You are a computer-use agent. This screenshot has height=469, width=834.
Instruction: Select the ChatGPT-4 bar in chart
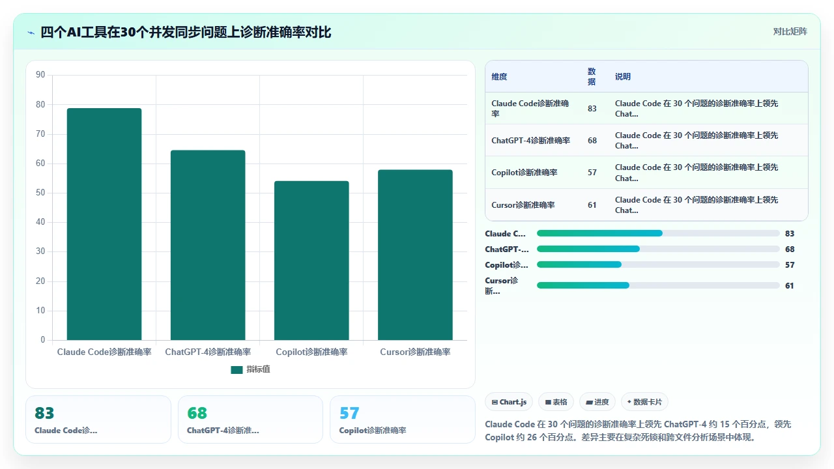208,245
